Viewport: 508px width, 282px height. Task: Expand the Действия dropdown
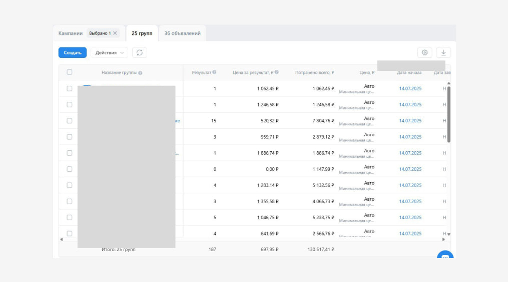click(109, 52)
